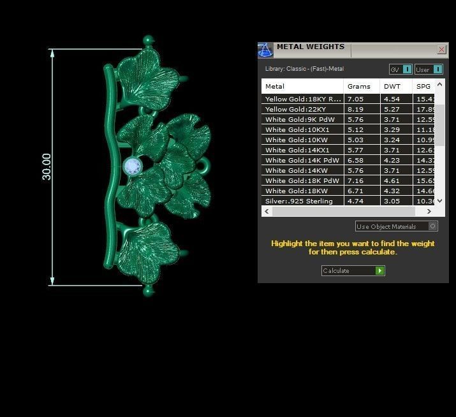This screenshot has width=456, height=417.
Task: Select White Gold:10KW row
Action: tap(348, 140)
